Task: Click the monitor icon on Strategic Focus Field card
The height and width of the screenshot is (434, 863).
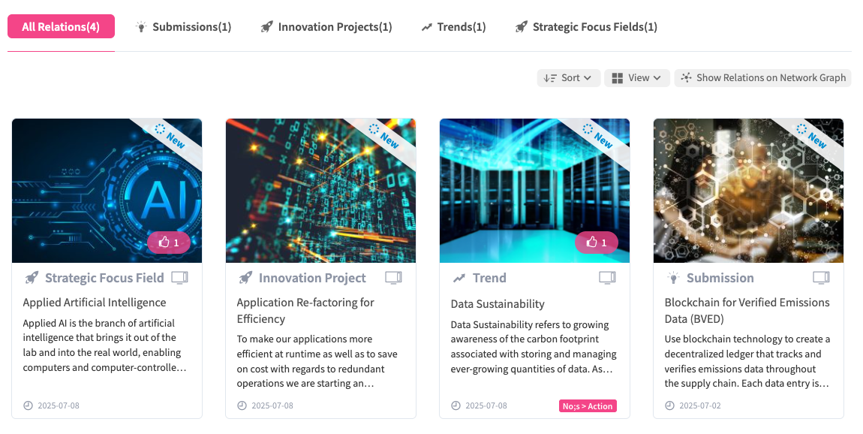Action: [179, 278]
